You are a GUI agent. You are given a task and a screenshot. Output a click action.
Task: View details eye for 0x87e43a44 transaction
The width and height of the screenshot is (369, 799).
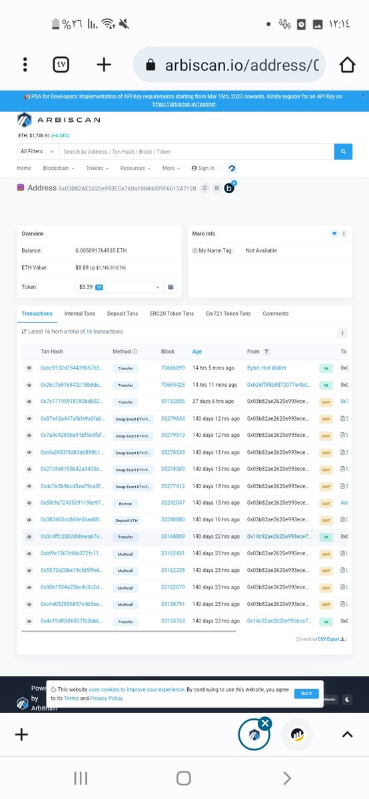pyautogui.click(x=29, y=419)
